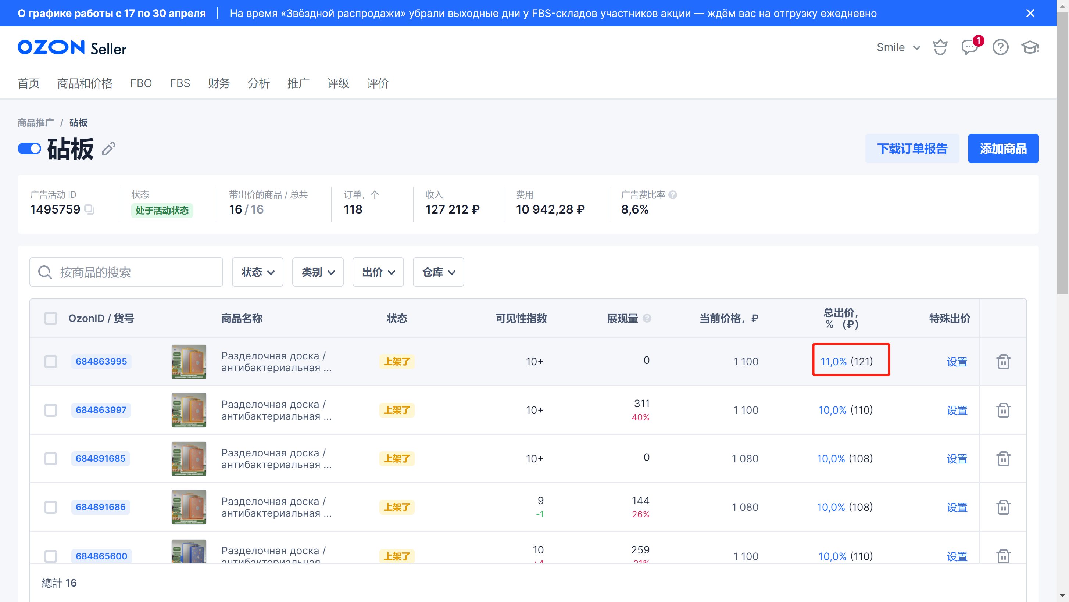The image size is (1069, 602).
Task: Open the chat messages icon with notification badge
Action: pyautogui.click(x=970, y=47)
